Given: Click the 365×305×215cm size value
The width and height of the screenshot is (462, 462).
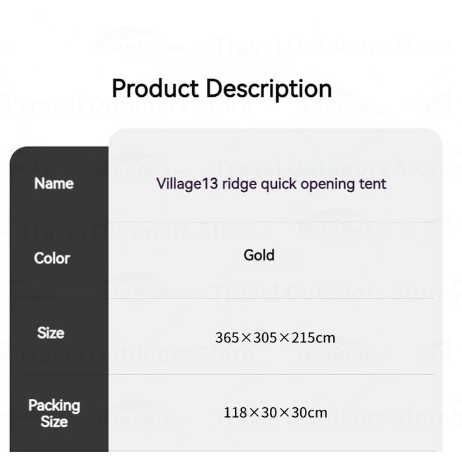Looking at the screenshot, I should pyautogui.click(x=275, y=337).
